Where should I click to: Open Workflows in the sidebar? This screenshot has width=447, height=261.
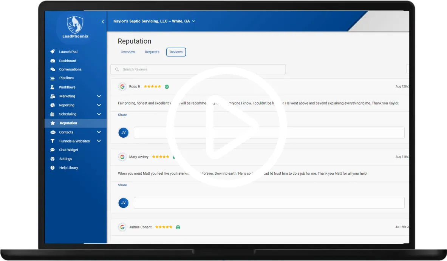pos(67,87)
